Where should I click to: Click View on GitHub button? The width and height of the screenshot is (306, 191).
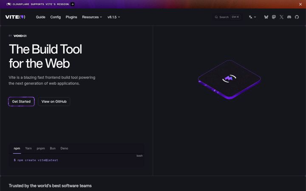(54, 101)
